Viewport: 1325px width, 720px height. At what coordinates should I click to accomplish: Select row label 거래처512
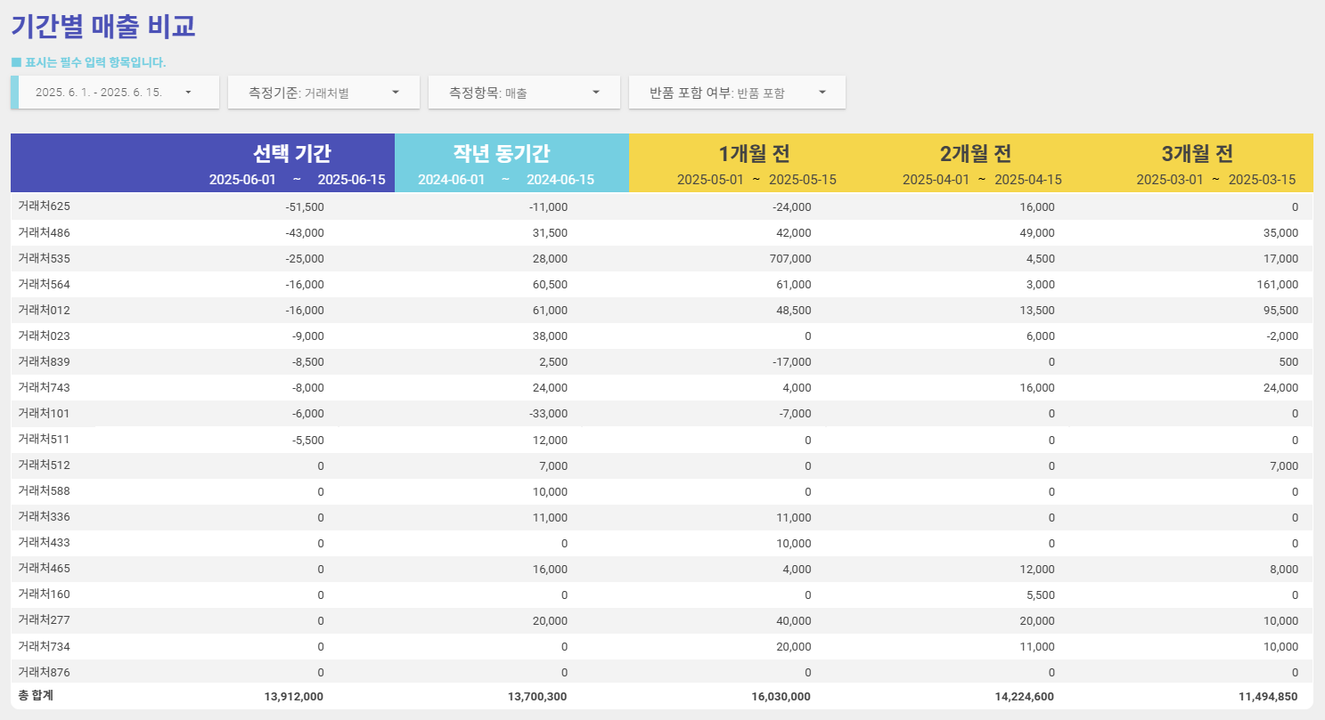44,465
